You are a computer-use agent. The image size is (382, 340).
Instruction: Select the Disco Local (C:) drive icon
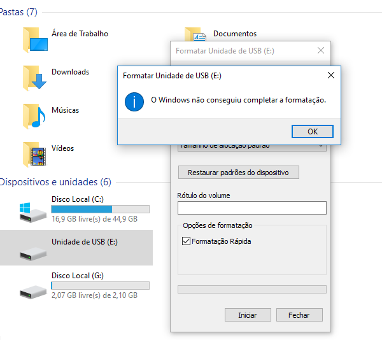[32, 212]
